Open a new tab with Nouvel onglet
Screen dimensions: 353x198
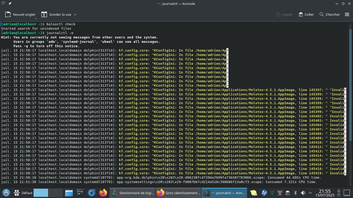[20, 14]
